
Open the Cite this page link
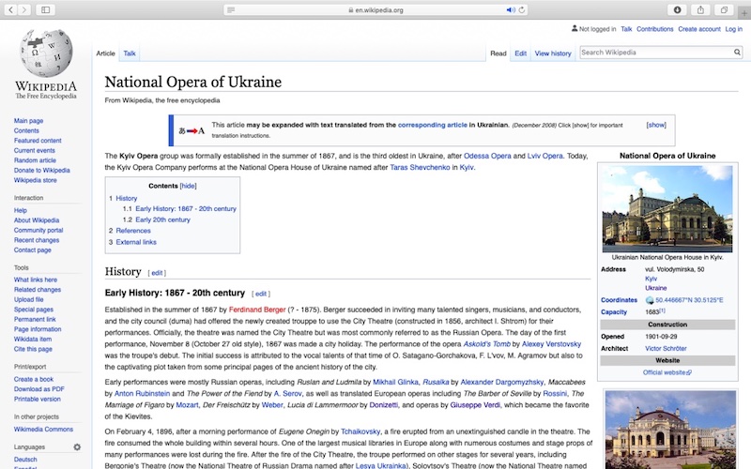[33, 349]
